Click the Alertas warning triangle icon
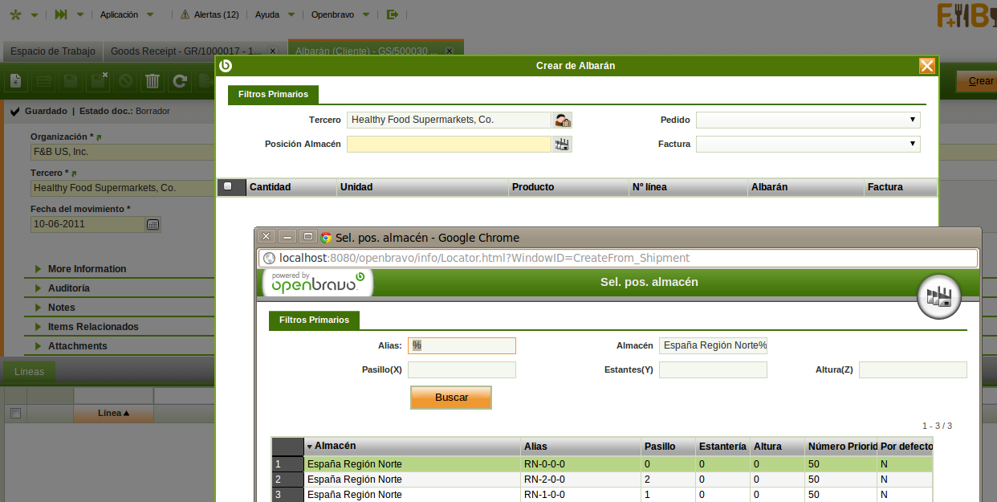Image resolution: width=997 pixels, height=502 pixels. coord(185,14)
